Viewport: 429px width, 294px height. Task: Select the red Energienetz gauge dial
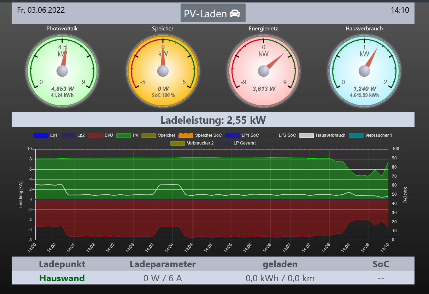pos(264,71)
